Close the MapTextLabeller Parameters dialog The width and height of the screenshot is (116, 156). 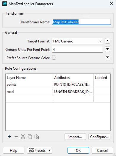(112, 4)
